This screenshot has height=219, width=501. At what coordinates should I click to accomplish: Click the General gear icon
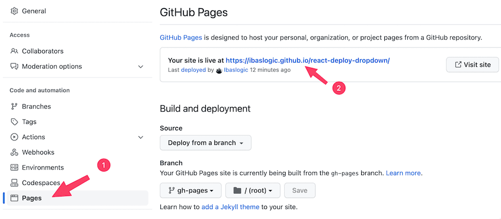[x=14, y=11]
